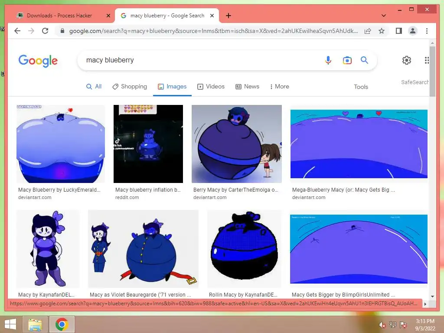Open the tab search chevron
Image resolution: width=444 pixels, height=333 pixels.
click(384, 16)
